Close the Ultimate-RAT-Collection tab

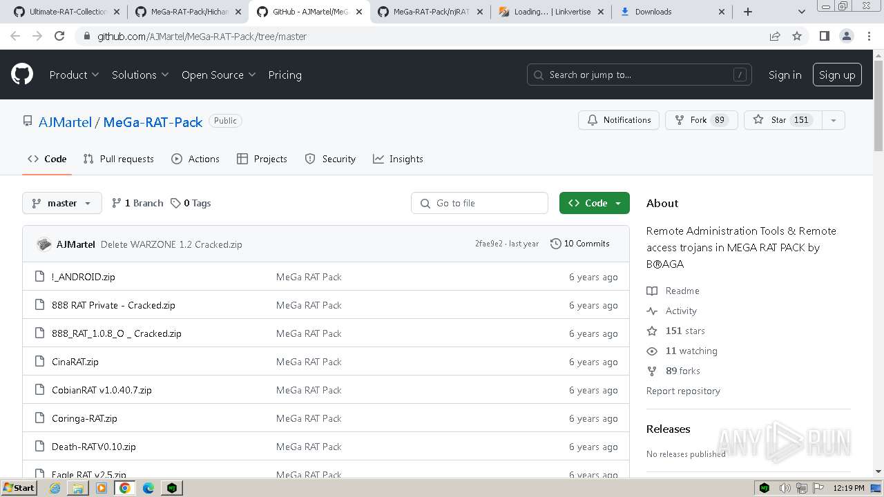[x=115, y=12]
